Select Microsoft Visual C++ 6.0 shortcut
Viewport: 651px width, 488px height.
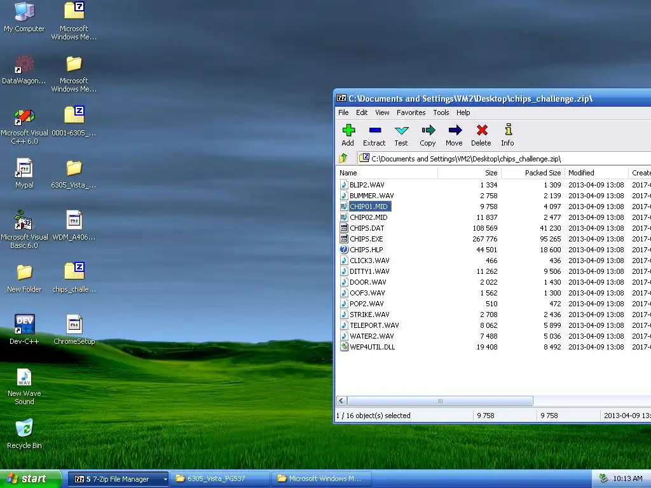(x=24, y=126)
